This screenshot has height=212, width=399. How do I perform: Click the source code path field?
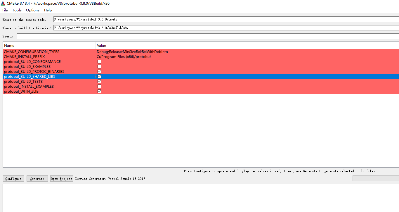226,19
